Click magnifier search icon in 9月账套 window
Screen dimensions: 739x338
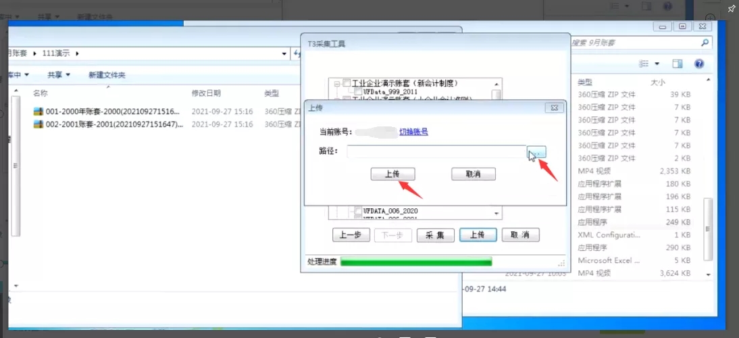(705, 43)
